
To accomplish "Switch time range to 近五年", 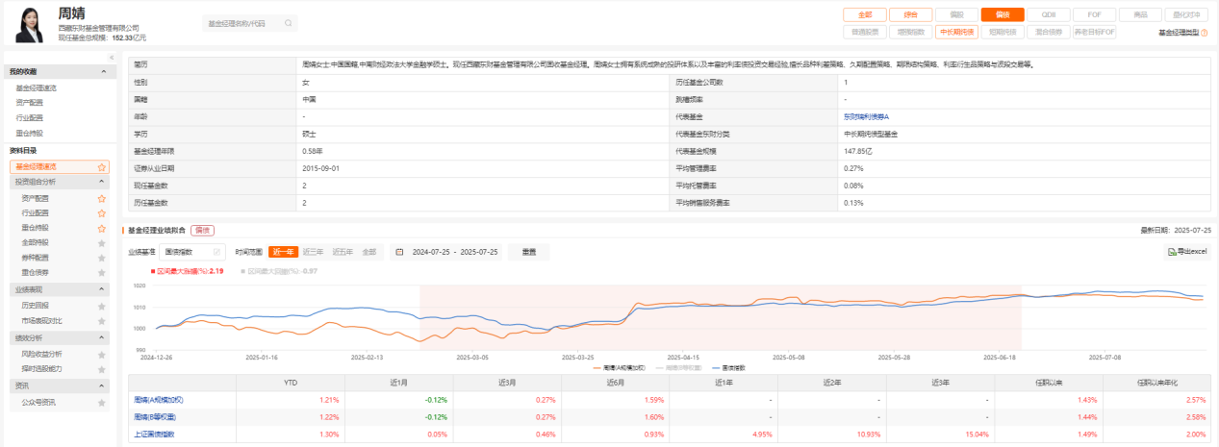I will coord(343,252).
